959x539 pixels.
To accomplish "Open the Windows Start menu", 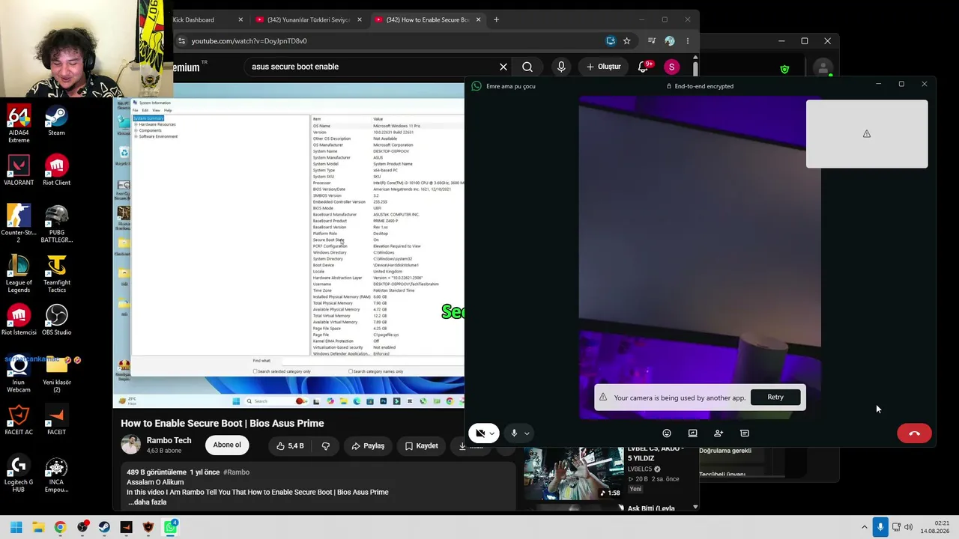I will (x=16, y=527).
